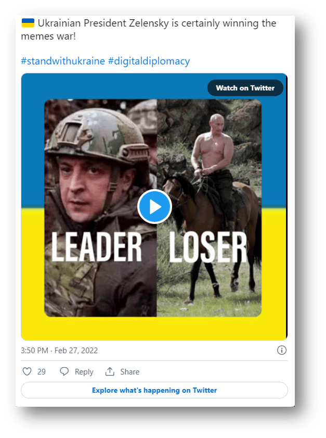This screenshot has width=326, height=438.
Task: Click the reply speech bubble icon
Action: pyautogui.click(x=64, y=372)
